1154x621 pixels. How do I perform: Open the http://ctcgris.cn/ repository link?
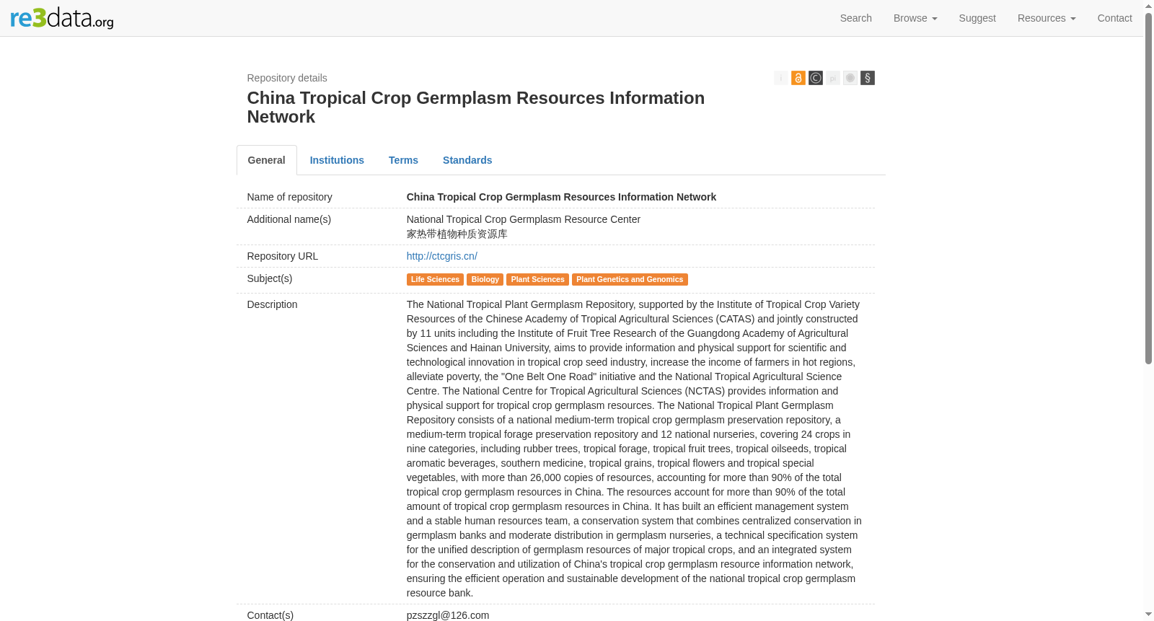pos(441,256)
